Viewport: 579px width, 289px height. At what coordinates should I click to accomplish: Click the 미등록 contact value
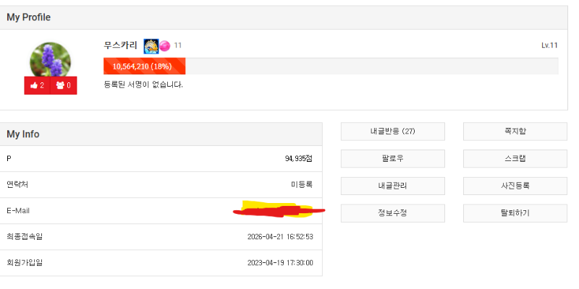click(x=302, y=185)
